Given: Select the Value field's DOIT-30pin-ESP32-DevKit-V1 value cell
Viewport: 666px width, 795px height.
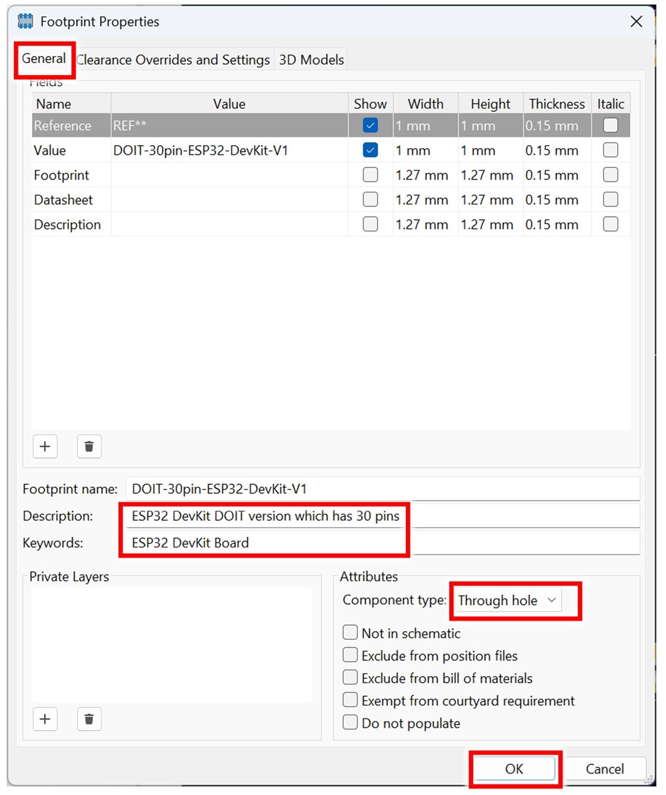Looking at the screenshot, I should pos(229,150).
